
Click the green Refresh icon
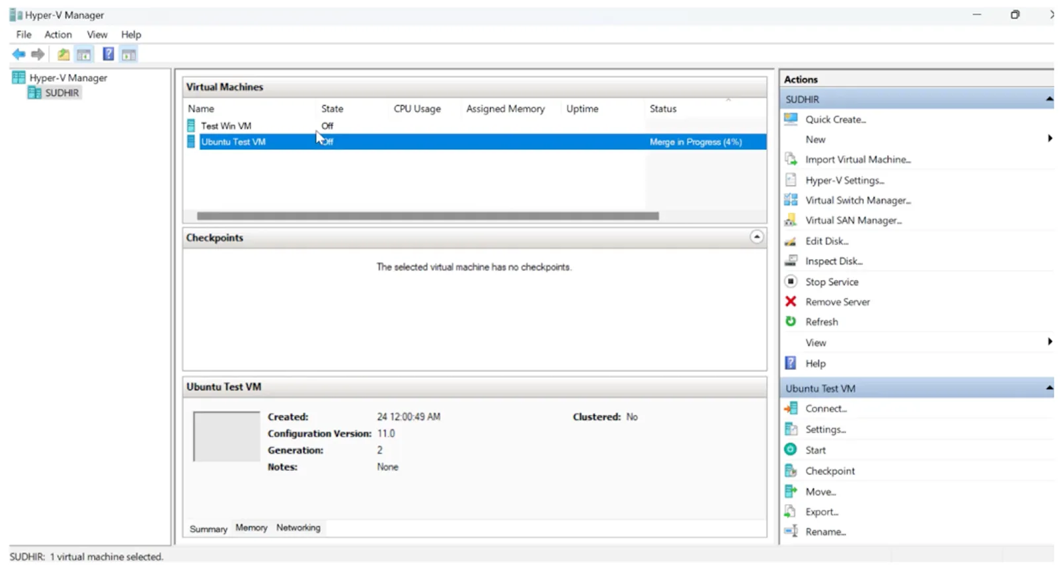(791, 321)
